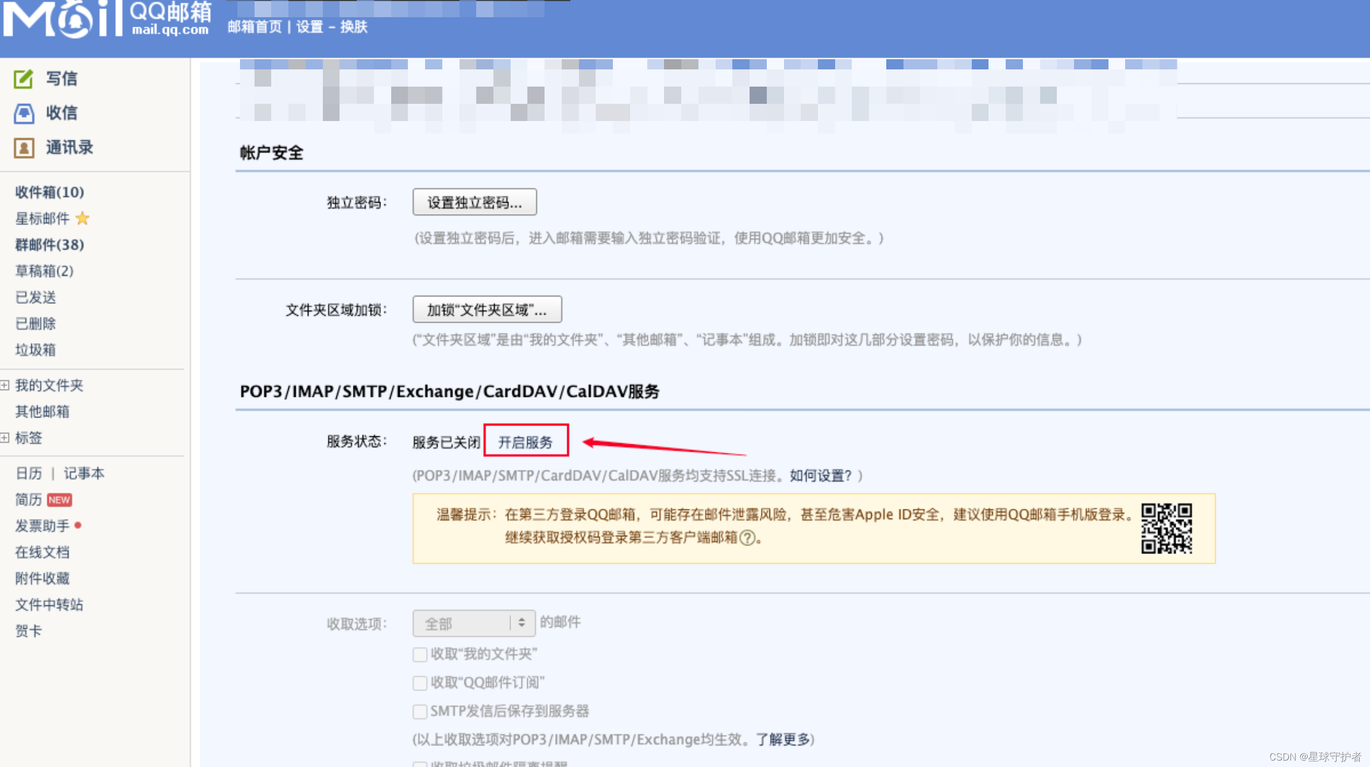Go to 邮箱首页 in the header
Screen dimensions: 1370x767
[255, 27]
